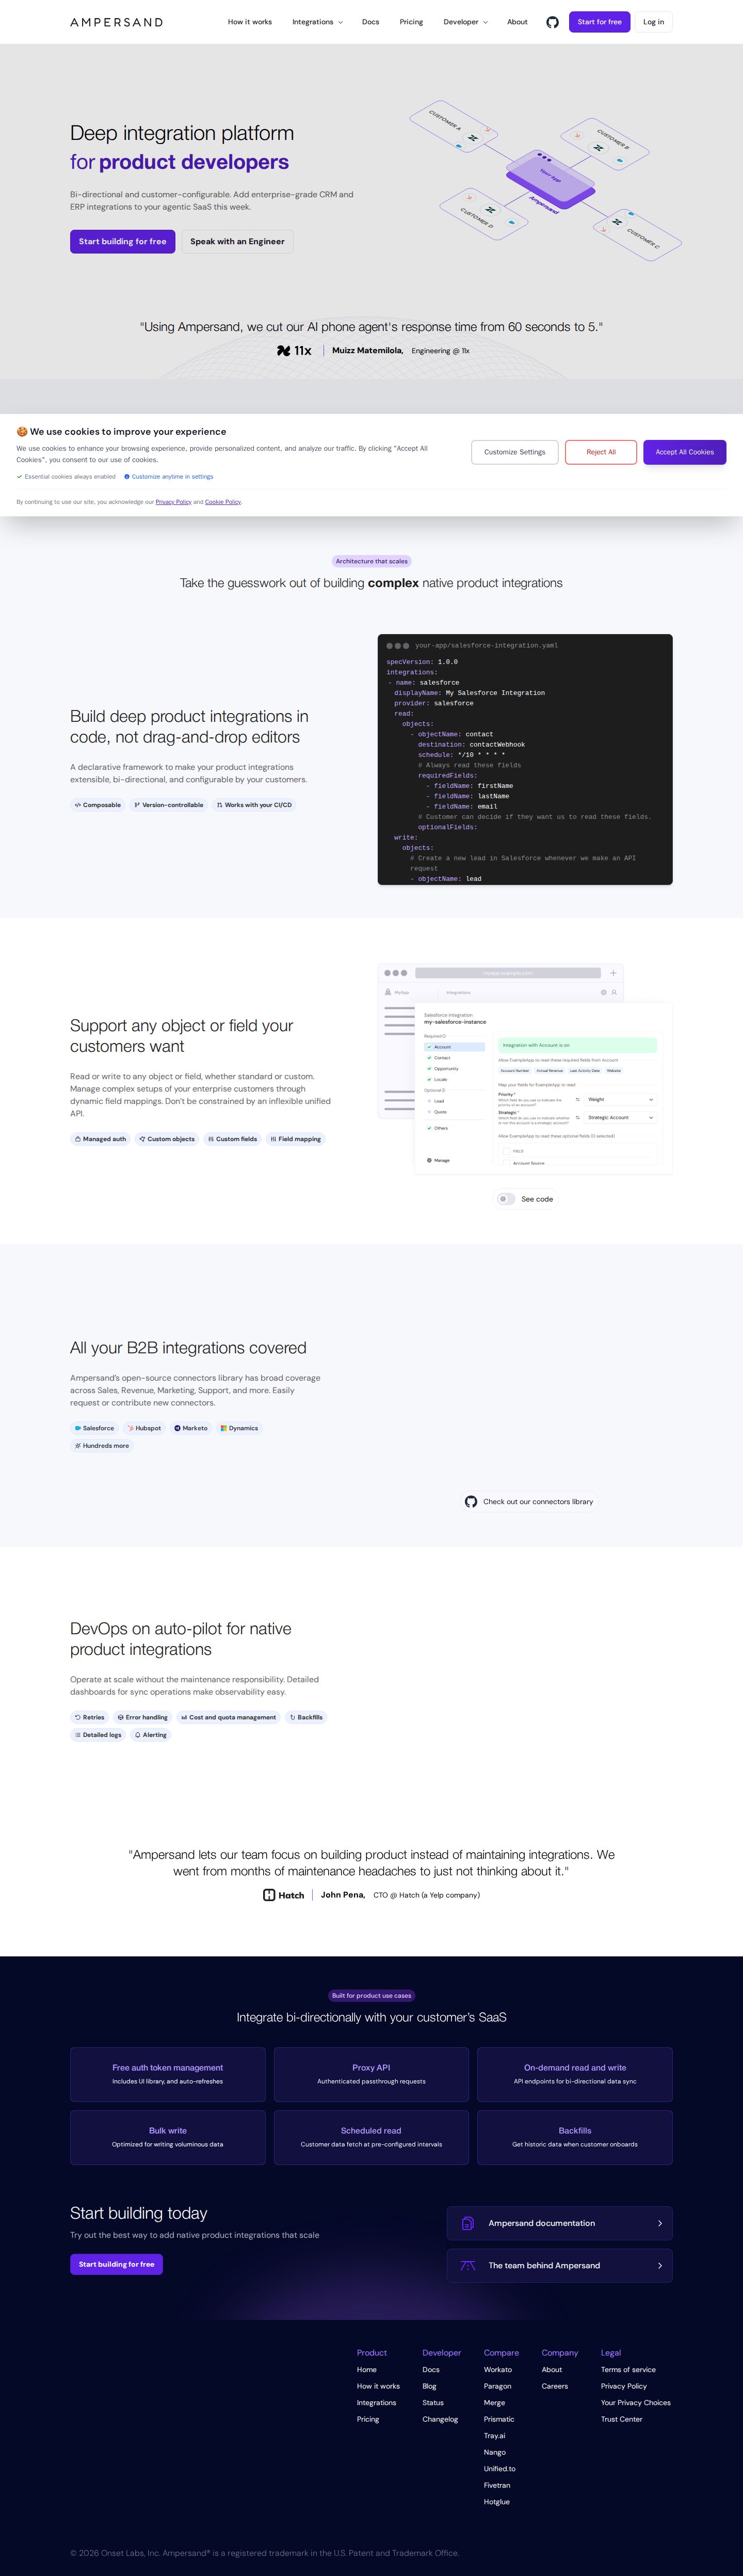743x2576 pixels.
Task: Click Customize Settings in cookie banner
Action: 515,452
